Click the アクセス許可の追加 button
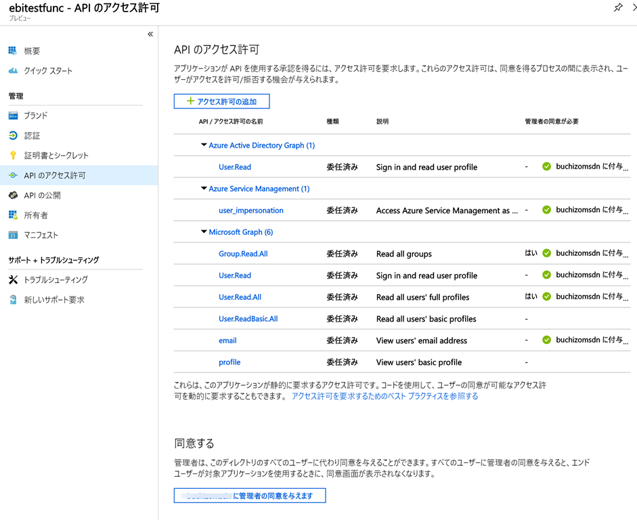The height and width of the screenshot is (520, 637). tap(221, 102)
